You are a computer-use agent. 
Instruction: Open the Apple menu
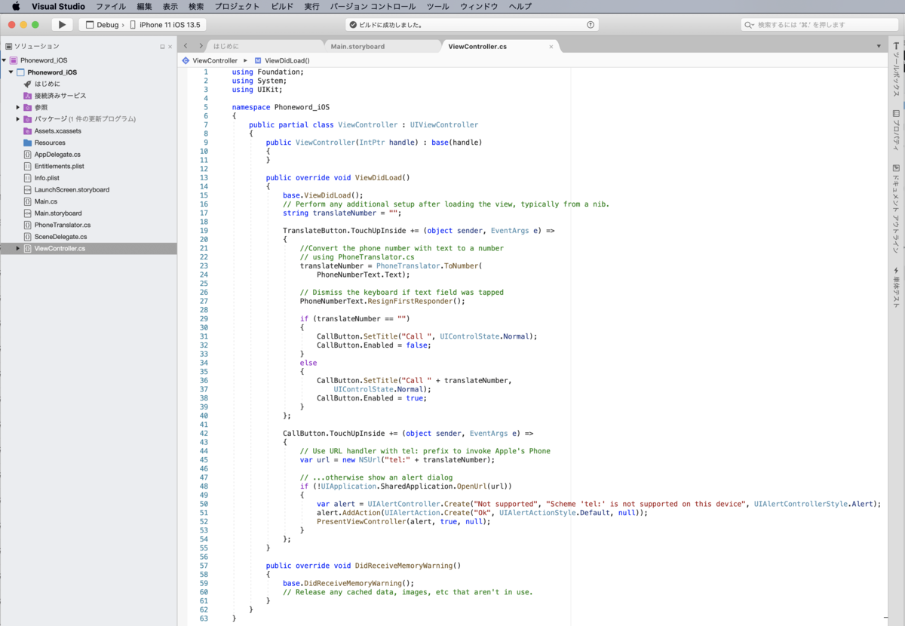click(16, 6)
